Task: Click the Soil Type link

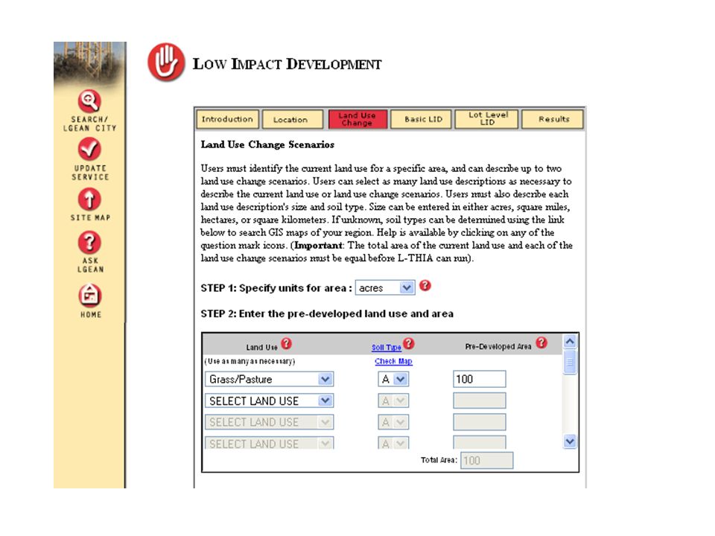Action: 387,348
